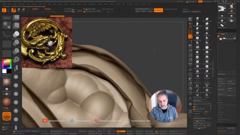Select the top cube primitive in left column
Image resolution: width=240 pixels, height=135 pixels.
(x=16, y=18)
